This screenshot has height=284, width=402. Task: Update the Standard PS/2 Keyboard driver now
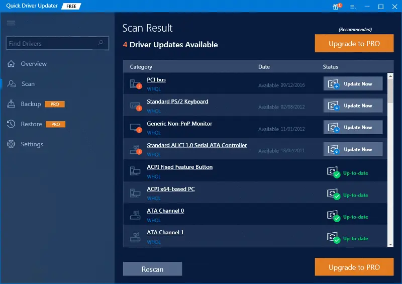click(x=353, y=106)
